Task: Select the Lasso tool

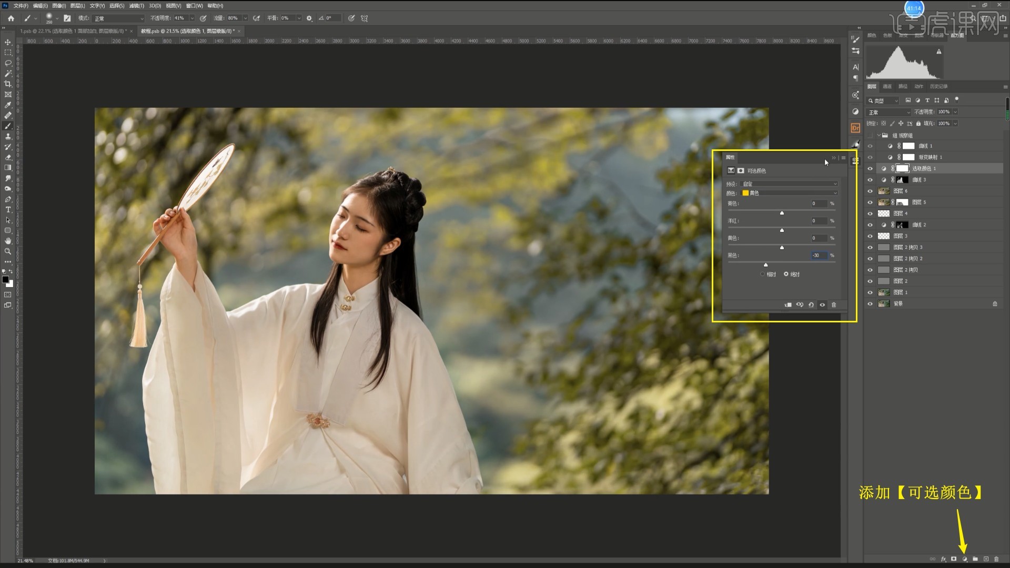Action: click(8, 63)
